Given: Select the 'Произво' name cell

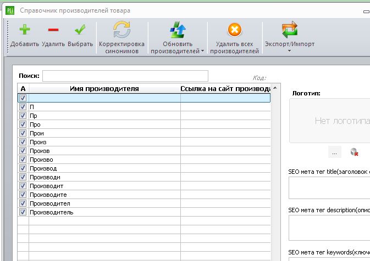Looking at the screenshot, I should [x=104, y=160].
